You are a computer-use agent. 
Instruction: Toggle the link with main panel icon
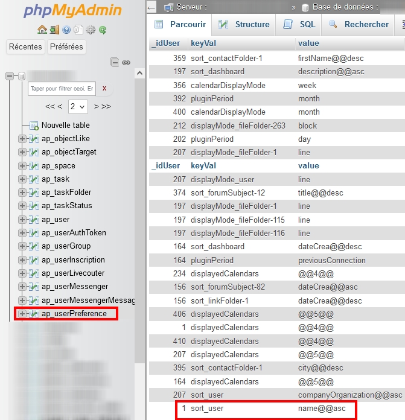click(x=126, y=62)
